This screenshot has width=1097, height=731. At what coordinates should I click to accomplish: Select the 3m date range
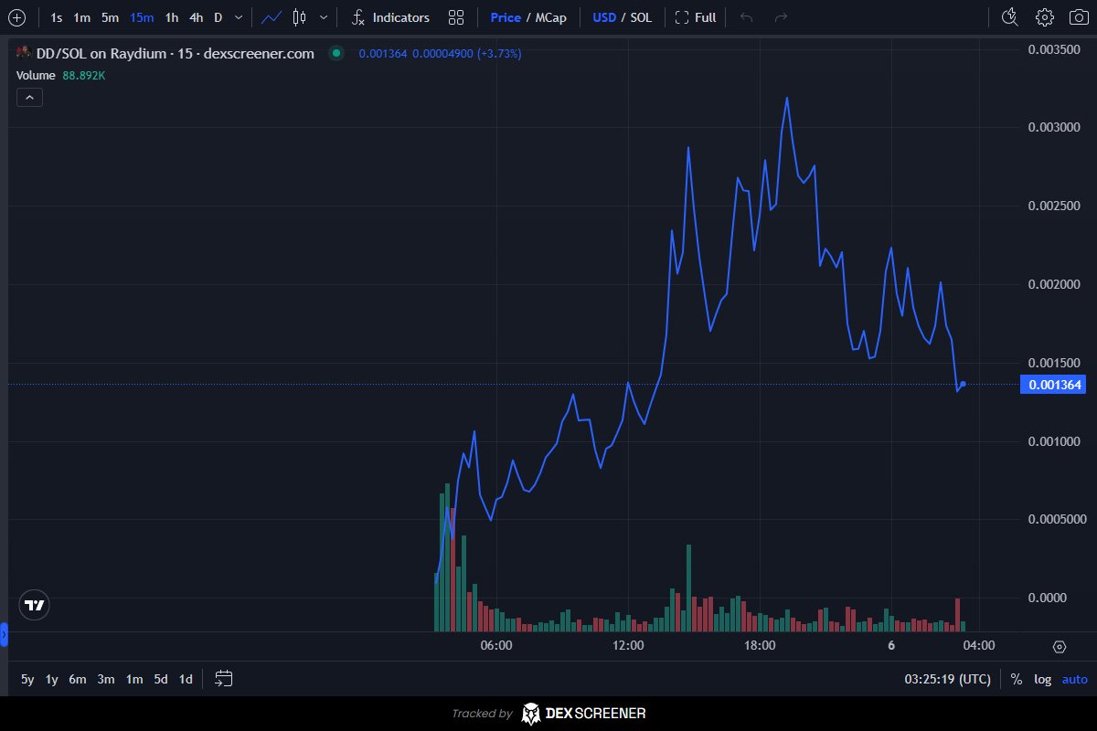point(106,679)
